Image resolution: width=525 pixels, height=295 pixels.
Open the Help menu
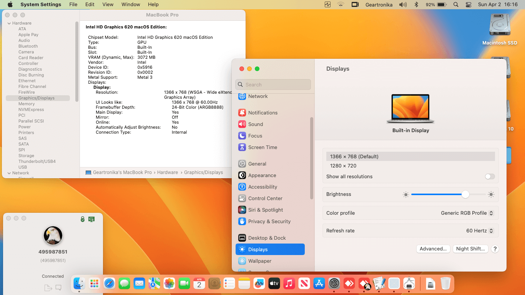(x=153, y=5)
